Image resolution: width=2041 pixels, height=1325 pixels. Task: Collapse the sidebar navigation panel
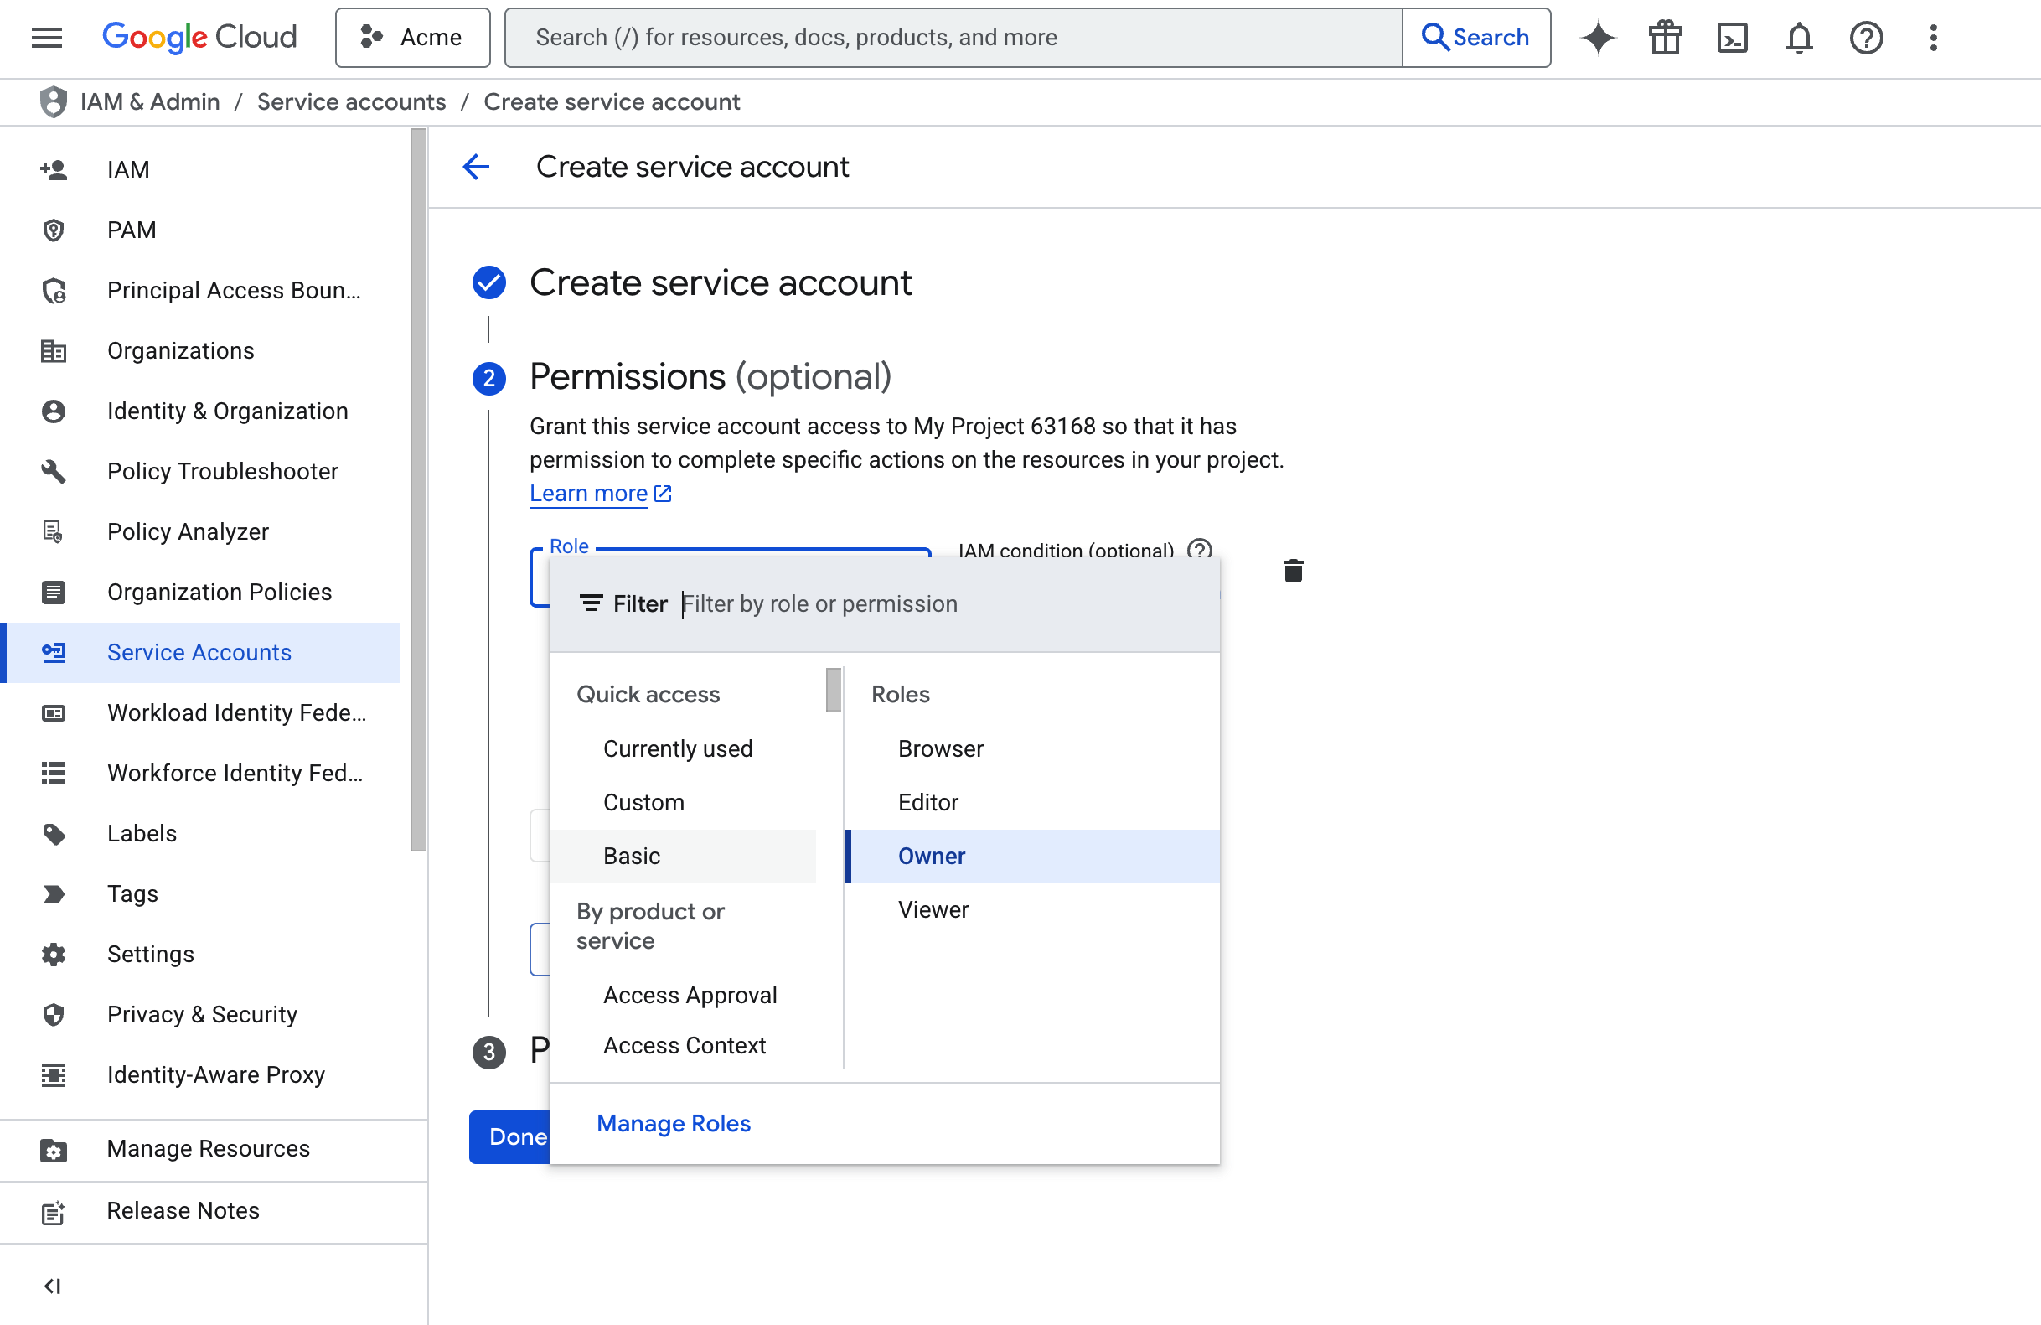point(52,1286)
